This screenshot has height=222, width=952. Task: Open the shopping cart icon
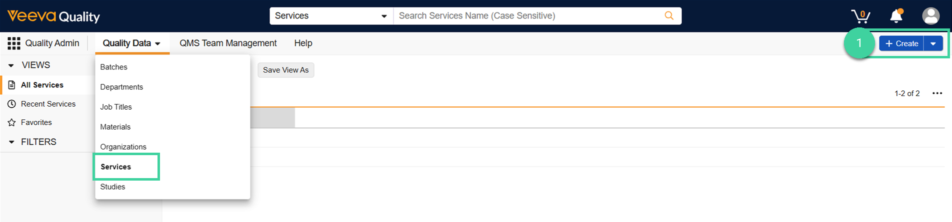860,16
